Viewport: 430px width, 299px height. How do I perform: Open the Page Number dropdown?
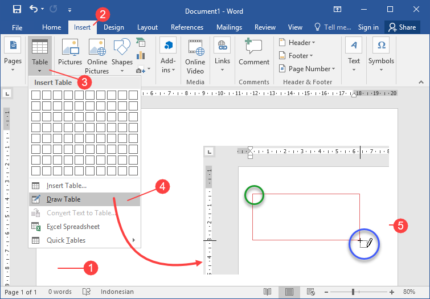[x=307, y=69]
